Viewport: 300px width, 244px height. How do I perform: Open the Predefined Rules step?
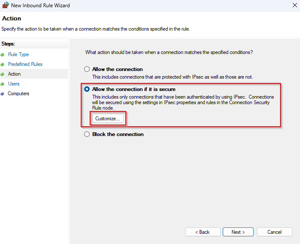[x=25, y=64]
